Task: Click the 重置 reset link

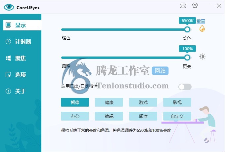Action: point(201,21)
